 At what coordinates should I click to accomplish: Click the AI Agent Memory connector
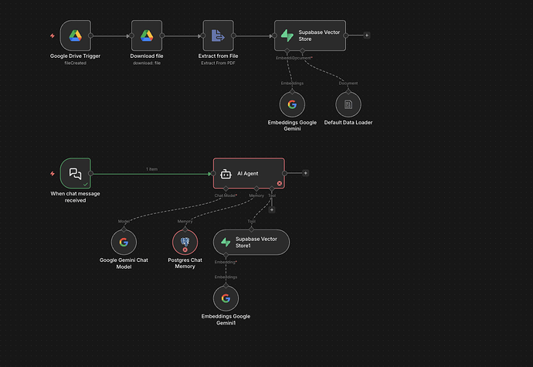pos(256,189)
